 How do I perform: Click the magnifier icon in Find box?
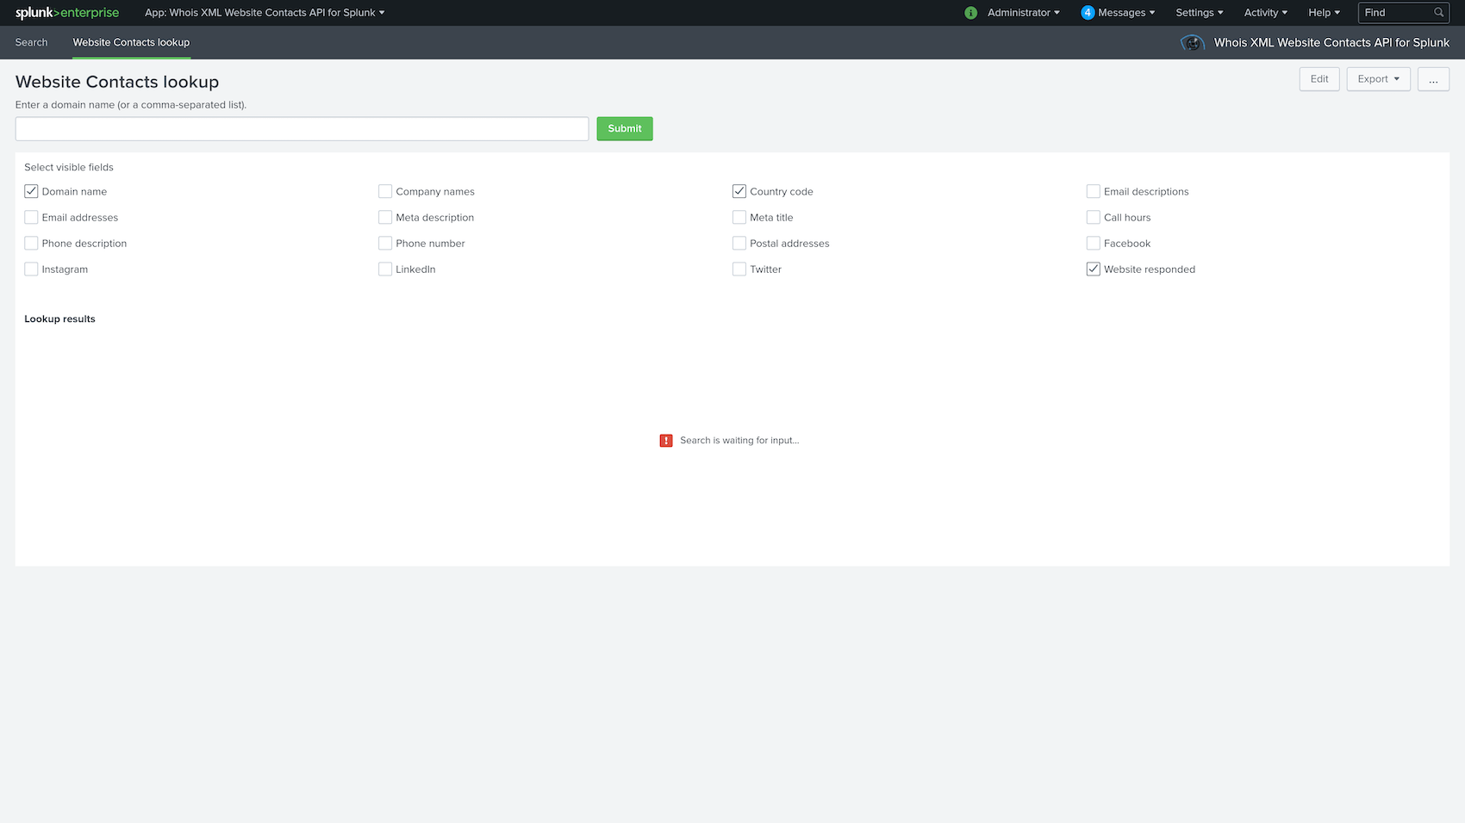[1438, 13]
